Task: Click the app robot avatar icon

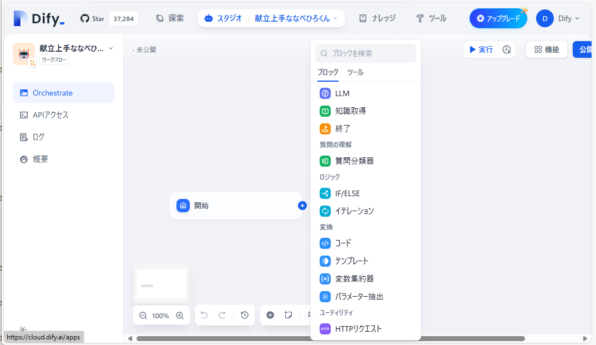Action: click(23, 54)
